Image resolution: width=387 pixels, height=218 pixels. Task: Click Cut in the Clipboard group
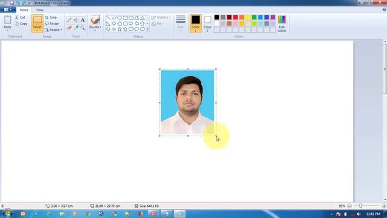(x=20, y=18)
